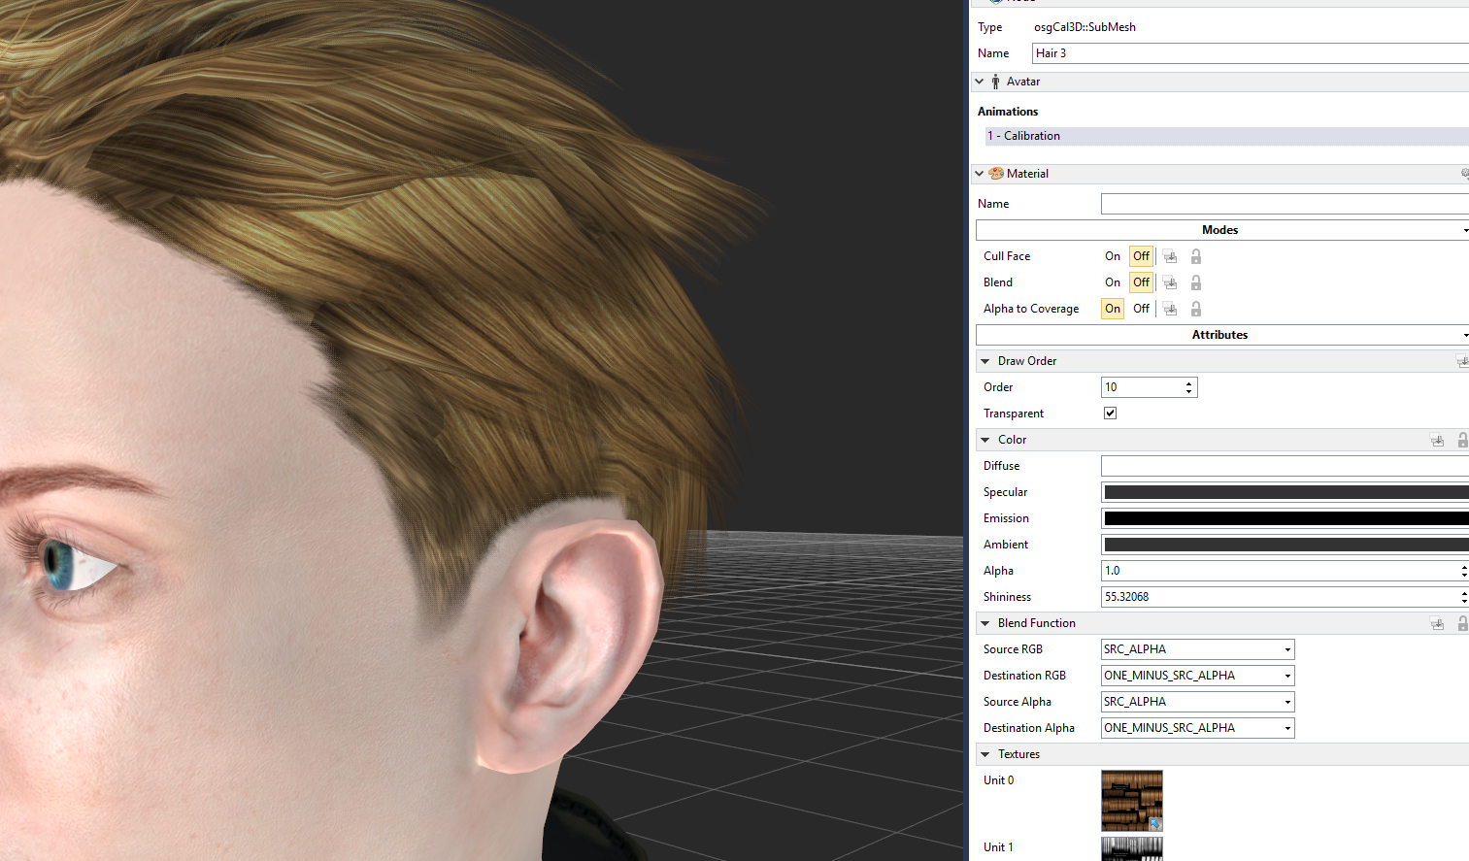The image size is (1469, 861).
Task: Click the lock icon in Color header
Action: [x=1462, y=440]
